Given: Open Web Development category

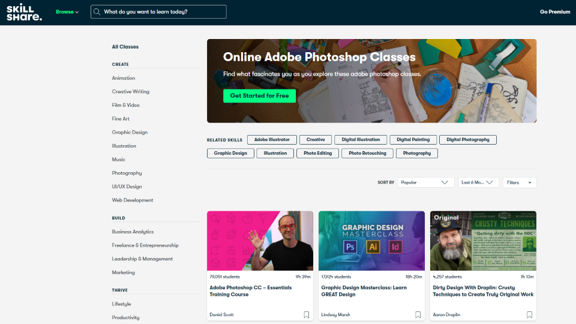Looking at the screenshot, I should click(132, 200).
